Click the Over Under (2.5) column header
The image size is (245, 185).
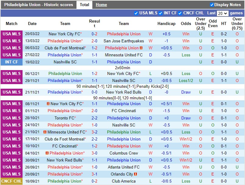[201, 23]
